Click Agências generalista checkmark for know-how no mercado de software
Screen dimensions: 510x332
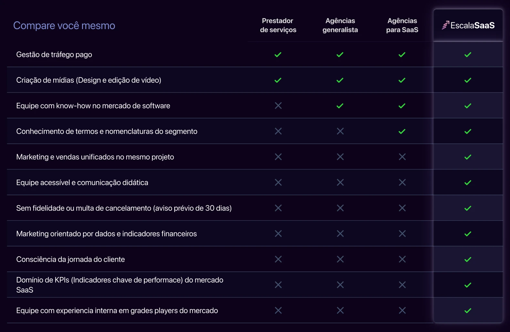pyautogui.click(x=340, y=106)
